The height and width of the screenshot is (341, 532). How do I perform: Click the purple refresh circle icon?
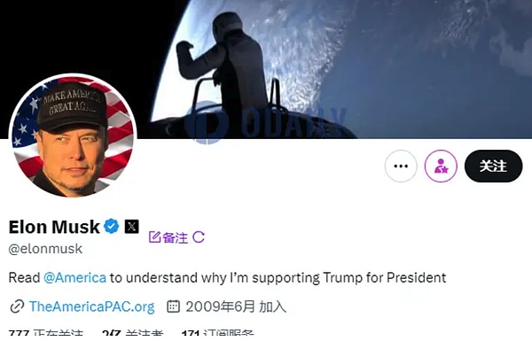point(199,237)
